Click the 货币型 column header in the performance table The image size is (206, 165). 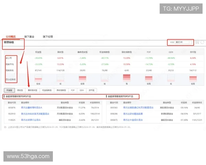point(193,52)
